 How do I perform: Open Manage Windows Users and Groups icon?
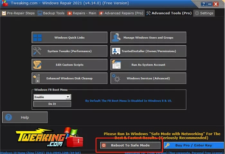tap(116, 38)
